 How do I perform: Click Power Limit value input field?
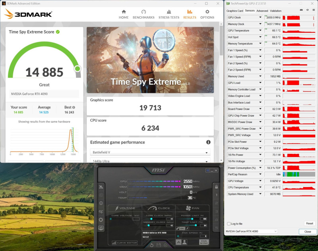pos(203,219)
